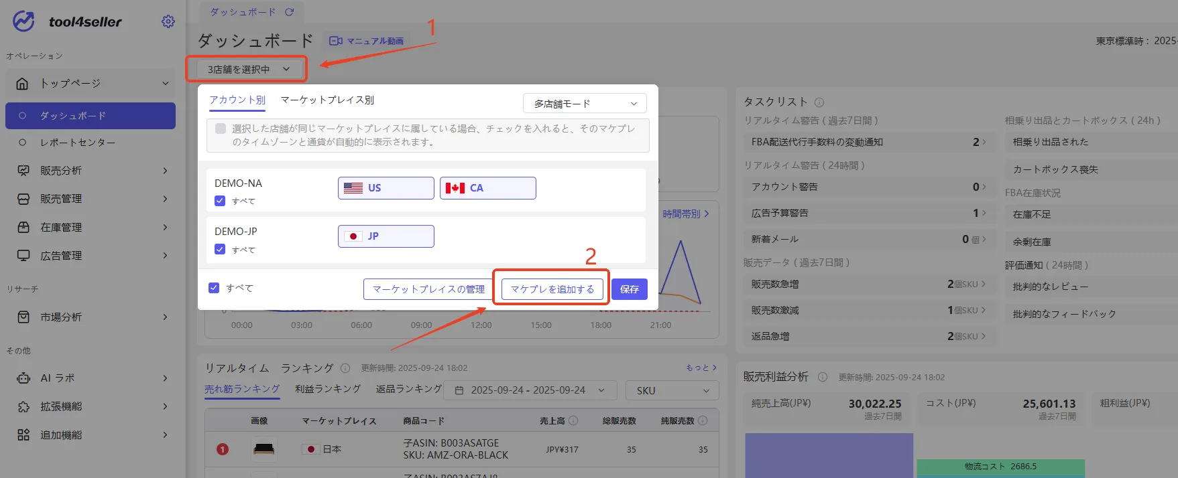The width and height of the screenshot is (1178, 478).
Task: Click the 販売管理 sidebar icon
Action: 23,199
